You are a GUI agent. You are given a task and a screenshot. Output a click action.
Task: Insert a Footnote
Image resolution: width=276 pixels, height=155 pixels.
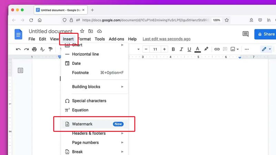coord(95,73)
